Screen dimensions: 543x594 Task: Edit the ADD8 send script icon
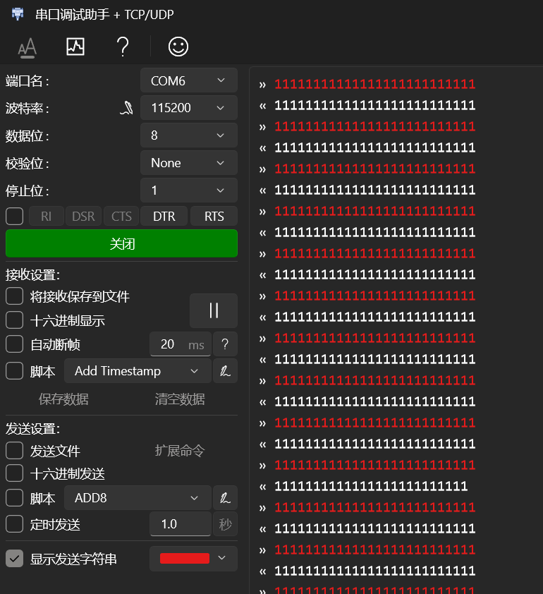point(225,498)
